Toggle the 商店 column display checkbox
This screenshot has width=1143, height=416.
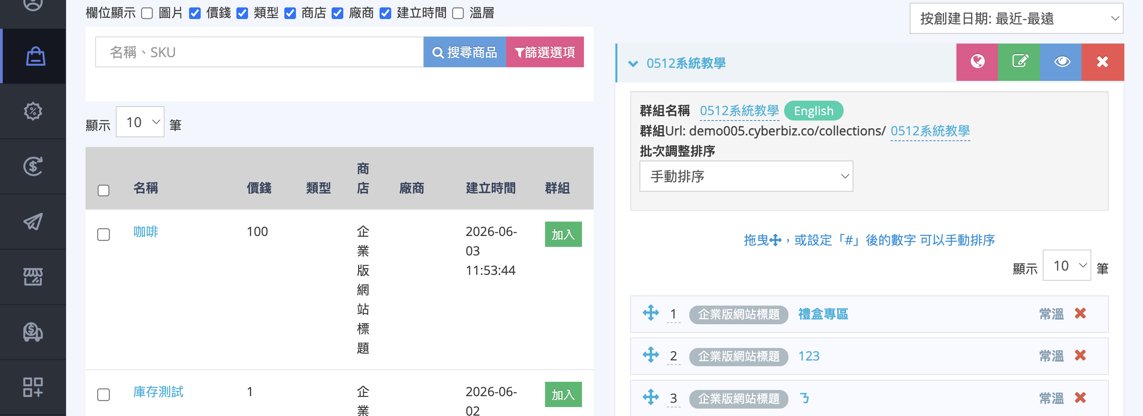click(290, 13)
